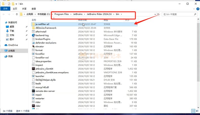The height and width of the screenshot is (115, 200).
Task: Sort files by the 名称 column header
Action: click(x=34, y=20)
